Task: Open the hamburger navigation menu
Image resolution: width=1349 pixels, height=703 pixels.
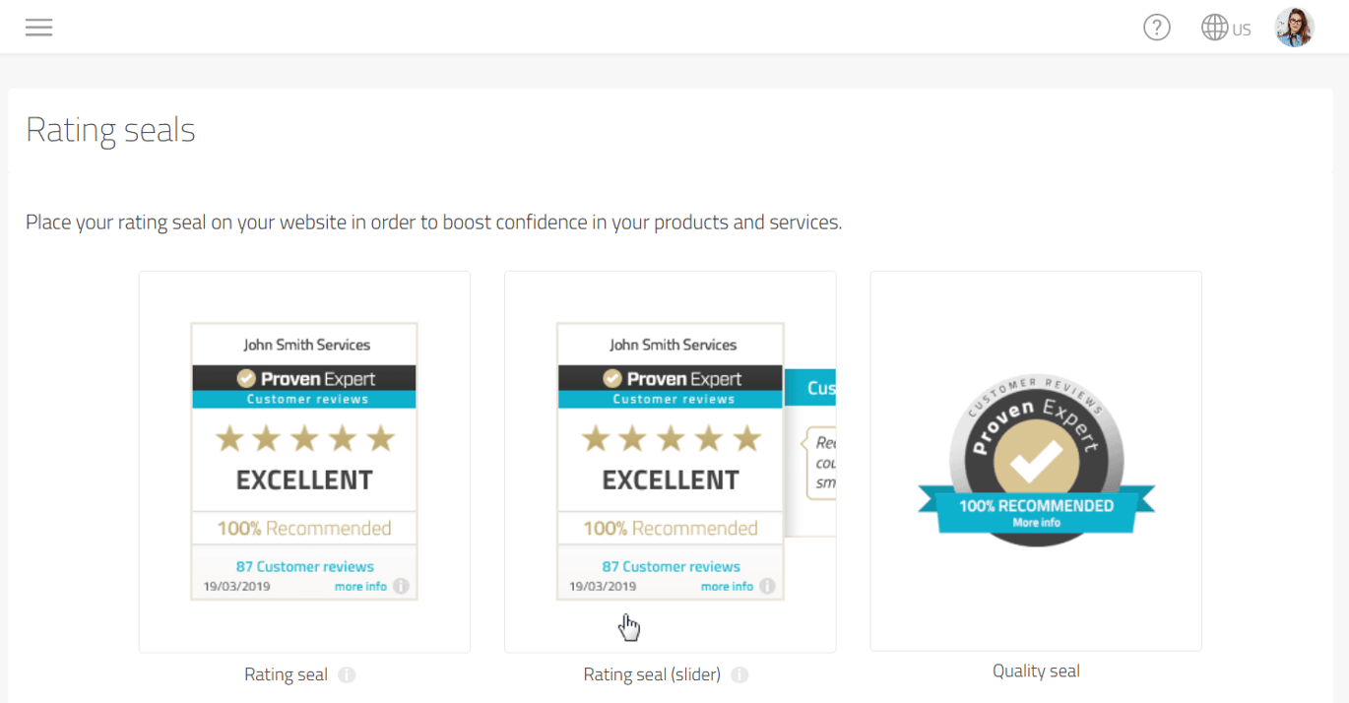Action: (x=38, y=27)
